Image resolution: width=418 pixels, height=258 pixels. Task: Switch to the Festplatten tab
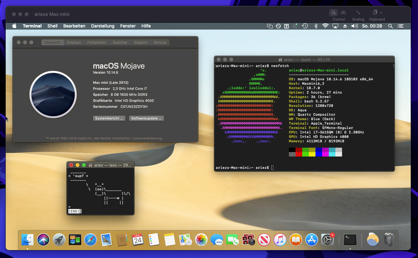[97, 42]
